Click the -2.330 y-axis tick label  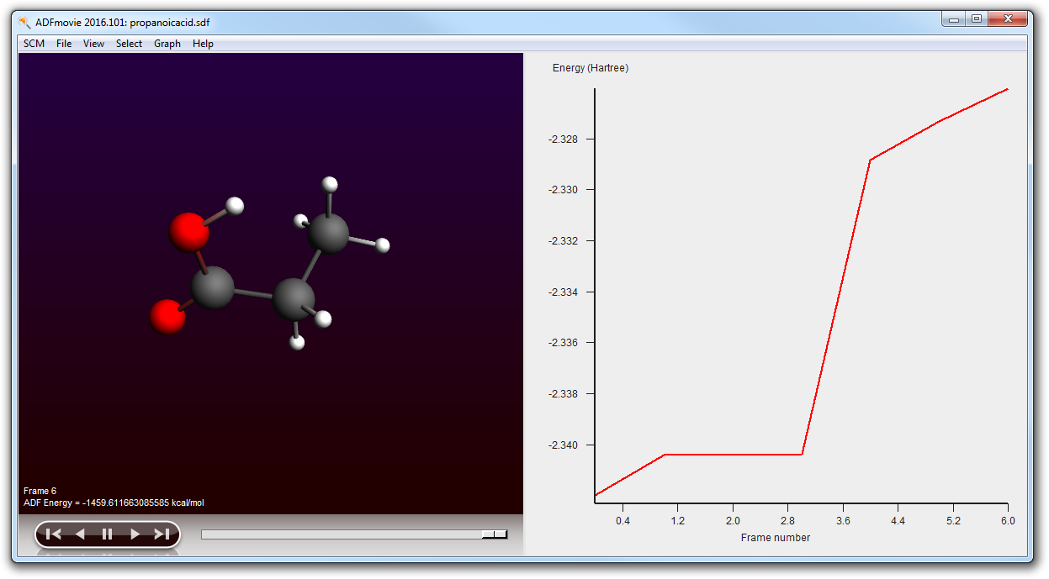(564, 190)
